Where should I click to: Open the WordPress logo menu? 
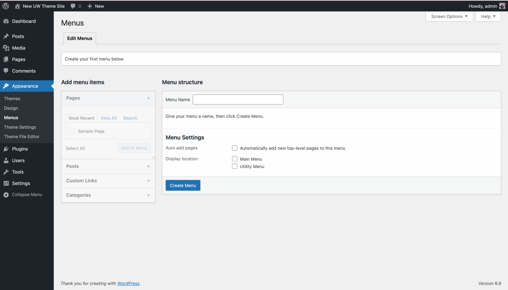pos(5,6)
